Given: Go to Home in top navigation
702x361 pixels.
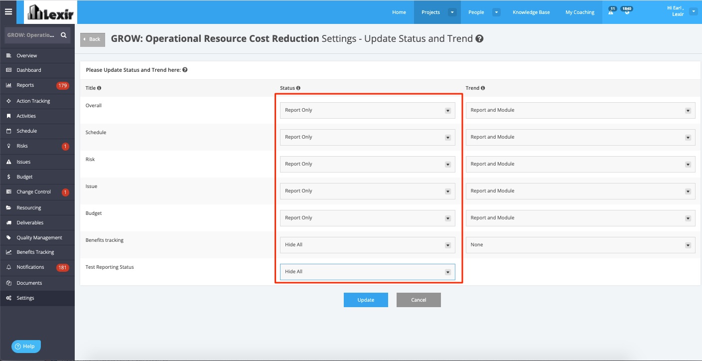Looking at the screenshot, I should point(399,12).
